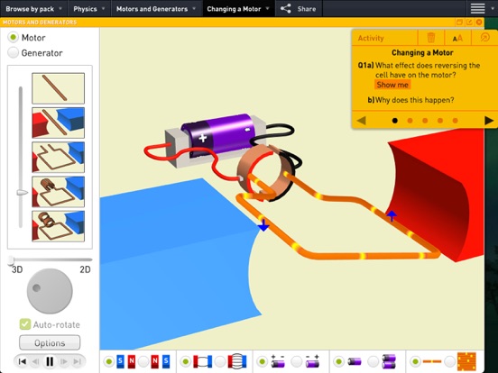Select radio button for plus-minus cell
The width and height of the screenshot is (498, 373).
coord(262,361)
